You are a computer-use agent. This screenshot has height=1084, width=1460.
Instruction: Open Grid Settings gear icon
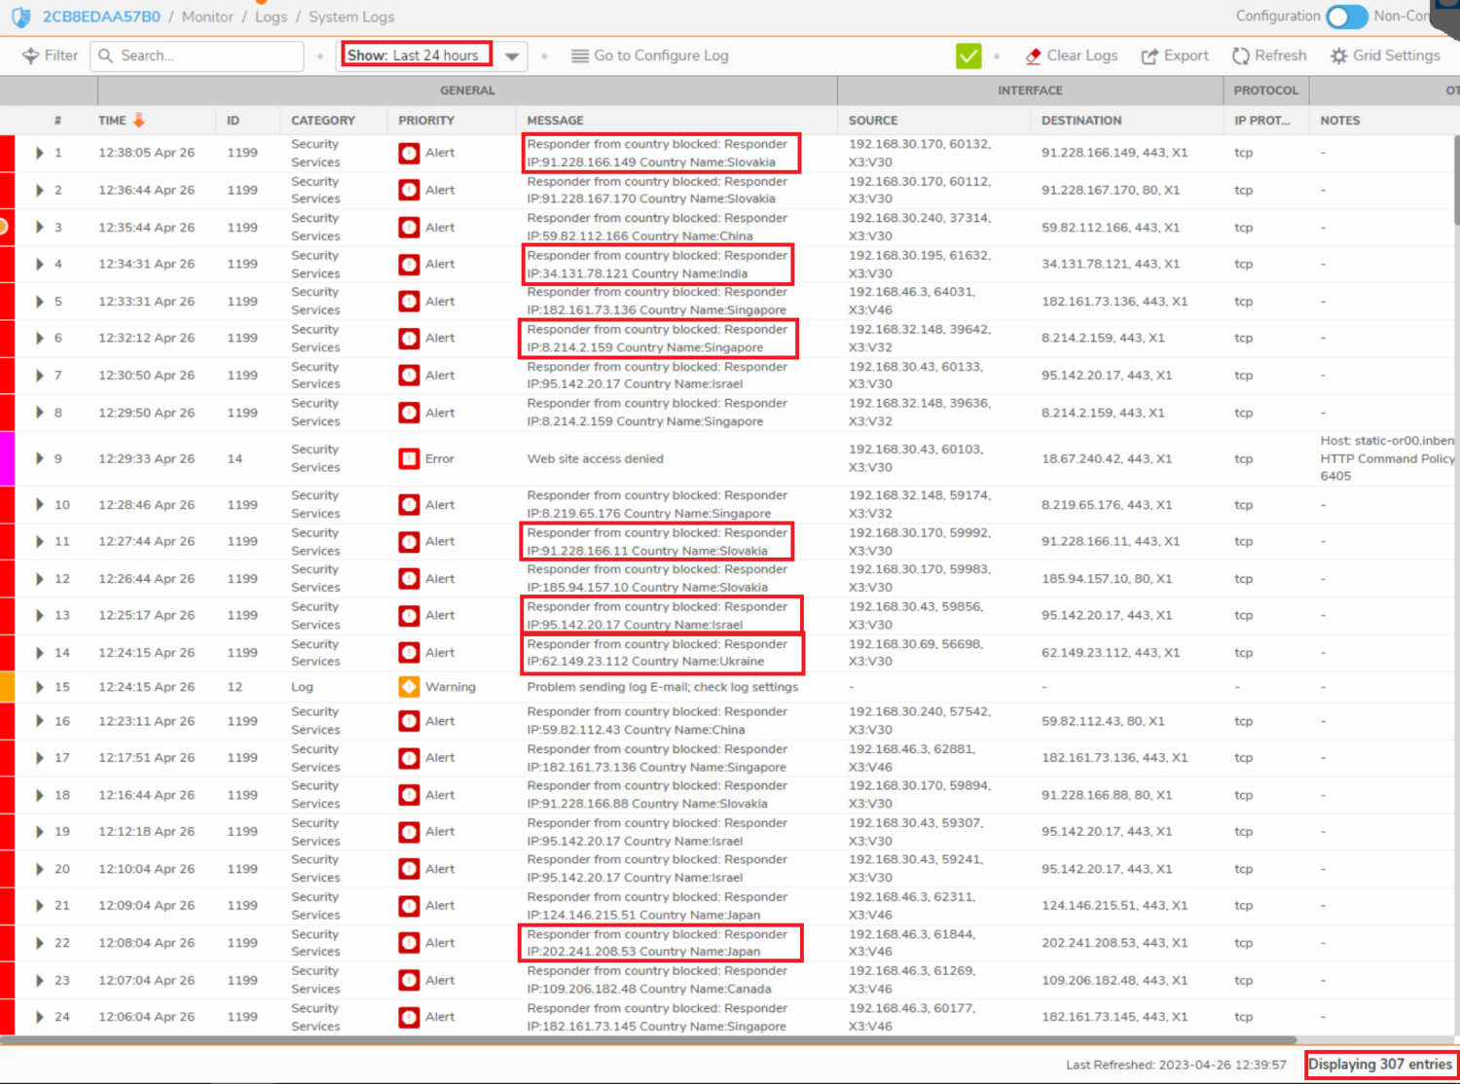point(1339,56)
